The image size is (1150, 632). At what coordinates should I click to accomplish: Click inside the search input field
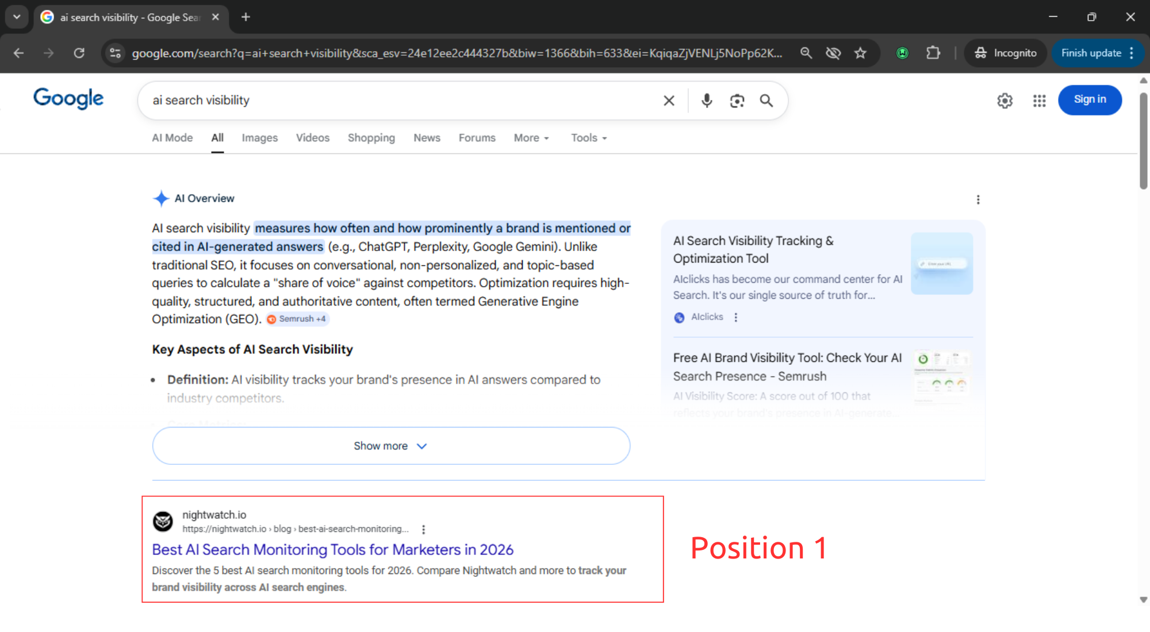point(402,100)
